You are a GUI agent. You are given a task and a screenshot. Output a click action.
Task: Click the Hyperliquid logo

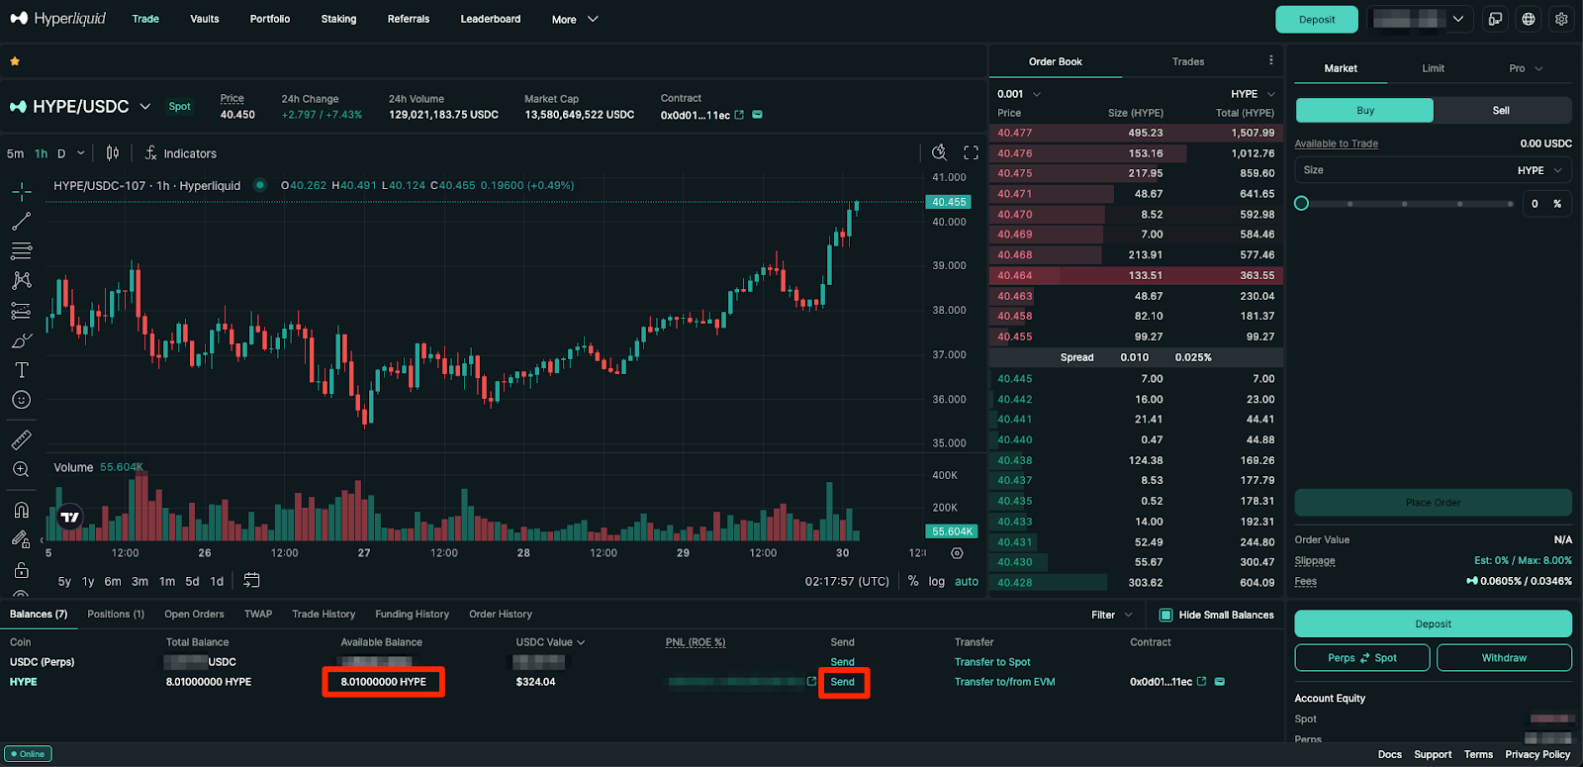coord(57,19)
